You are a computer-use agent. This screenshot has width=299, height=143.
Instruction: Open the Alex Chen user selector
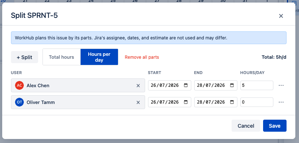coord(78,85)
